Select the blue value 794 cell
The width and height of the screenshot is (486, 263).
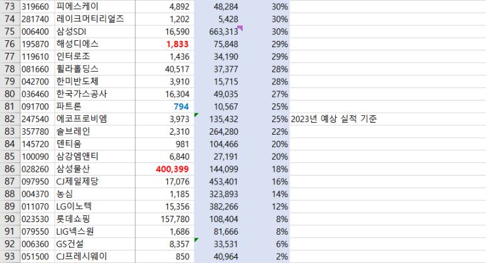[165, 107]
